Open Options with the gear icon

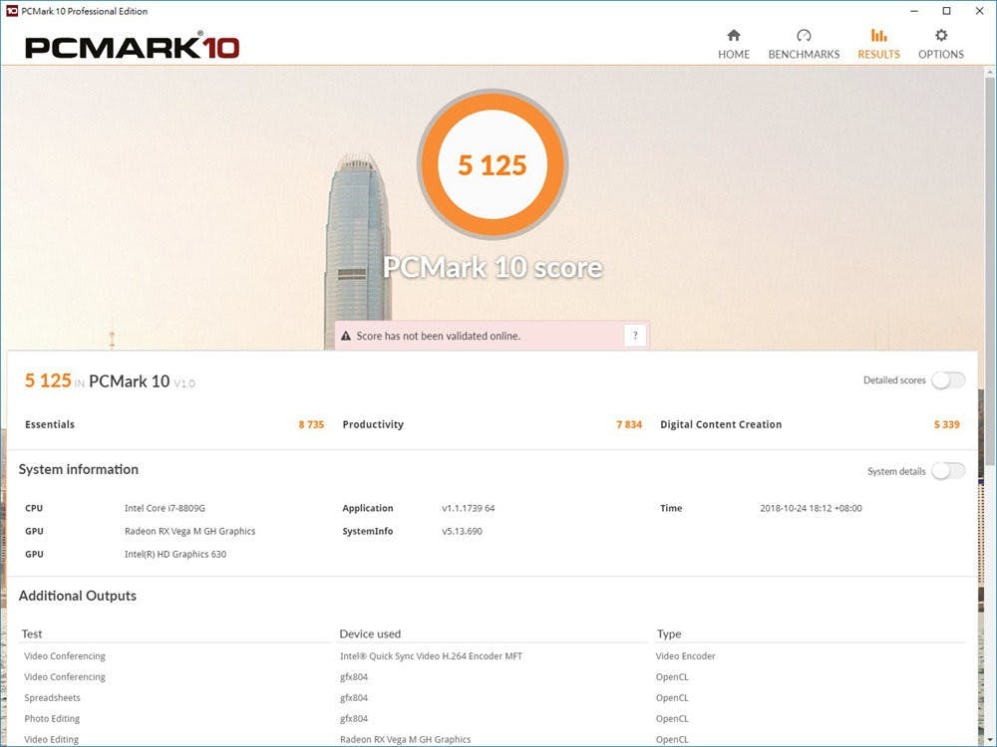941,36
